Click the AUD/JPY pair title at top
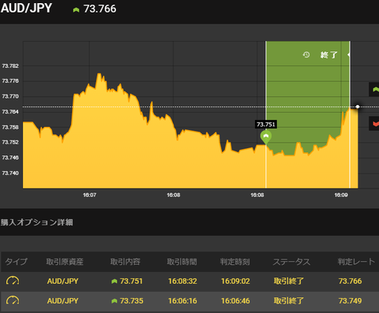This screenshot has height=313, width=379. pos(26,8)
